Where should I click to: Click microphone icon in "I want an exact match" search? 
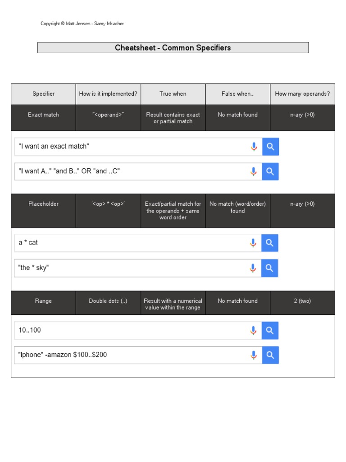(254, 147)
